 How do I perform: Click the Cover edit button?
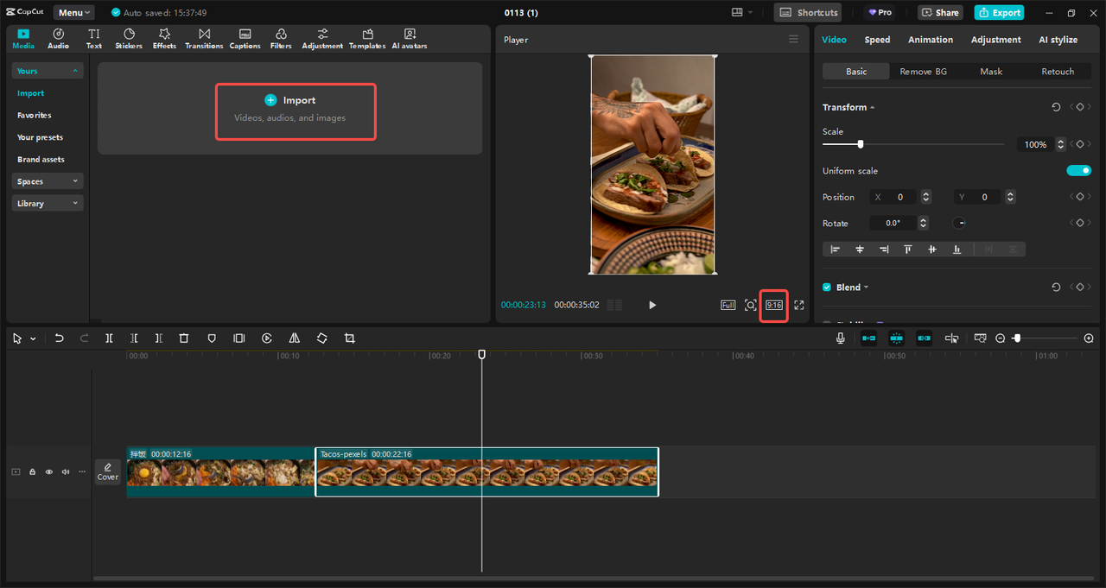[108, 471]
